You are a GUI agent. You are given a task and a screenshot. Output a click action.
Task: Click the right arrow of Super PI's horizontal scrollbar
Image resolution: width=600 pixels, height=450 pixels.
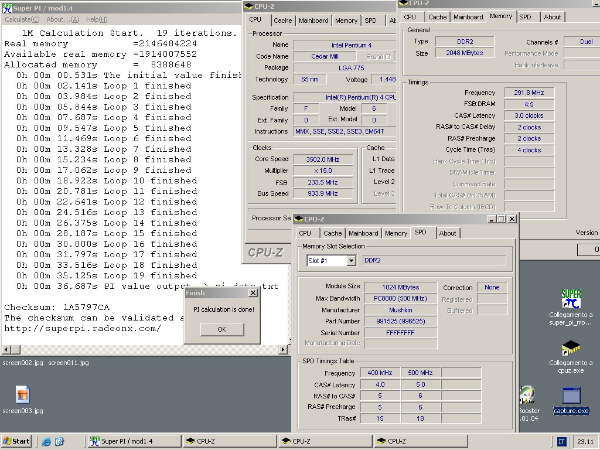pyautogui.click(x=283, y=349)
